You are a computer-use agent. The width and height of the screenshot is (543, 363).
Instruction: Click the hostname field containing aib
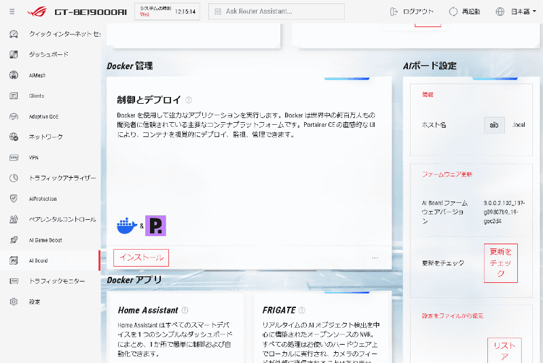coord(494,125)
